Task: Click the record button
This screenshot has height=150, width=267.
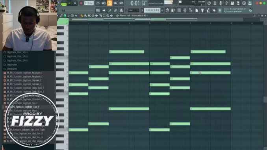Action: click(81, 3)
